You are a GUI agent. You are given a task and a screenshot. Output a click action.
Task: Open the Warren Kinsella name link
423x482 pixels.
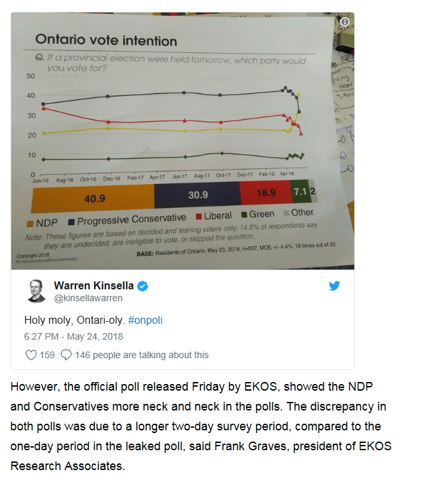[x=94, y=286]
